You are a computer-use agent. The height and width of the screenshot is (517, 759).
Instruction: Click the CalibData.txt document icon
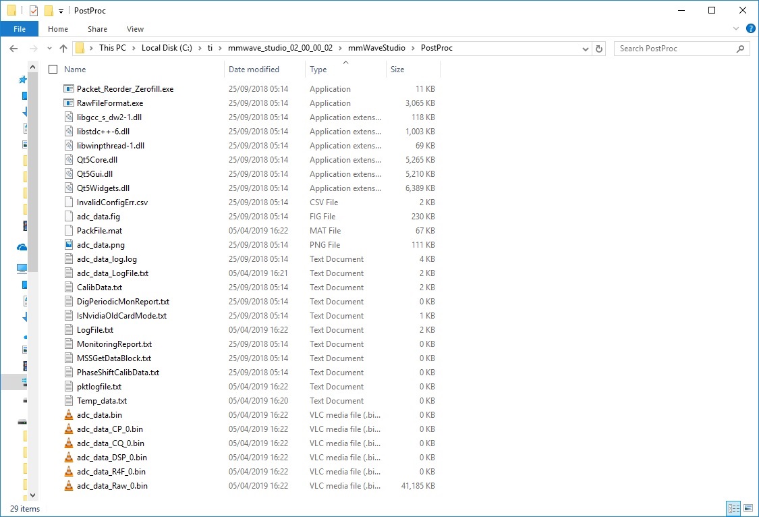(69, 288)
